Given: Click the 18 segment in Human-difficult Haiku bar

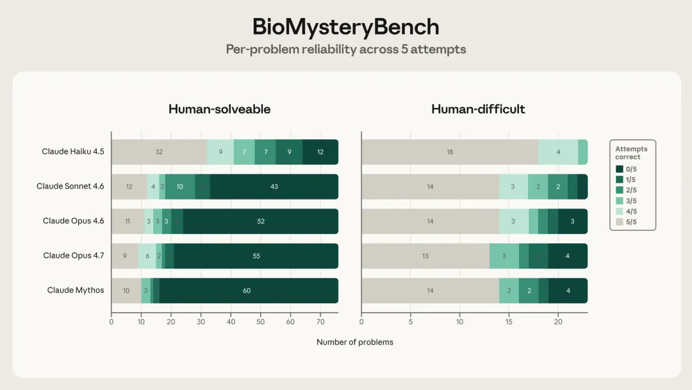Looking at the screenshot, I should 450,152.
